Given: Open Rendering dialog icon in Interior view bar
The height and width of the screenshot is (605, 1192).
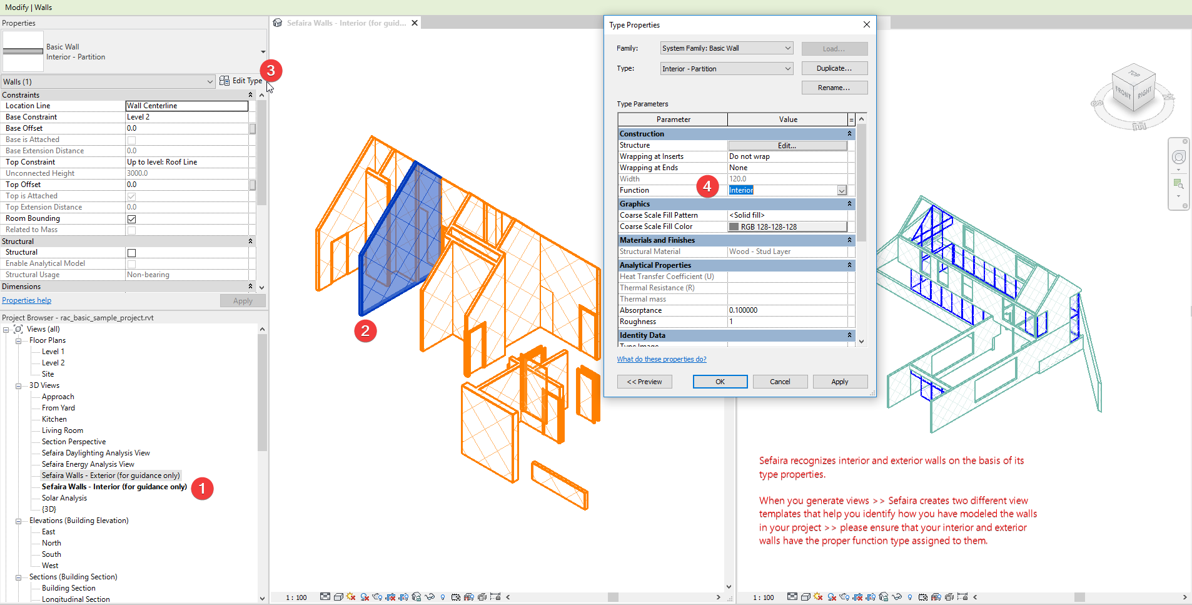Looking at the screenshot, I should coord(377,597).
